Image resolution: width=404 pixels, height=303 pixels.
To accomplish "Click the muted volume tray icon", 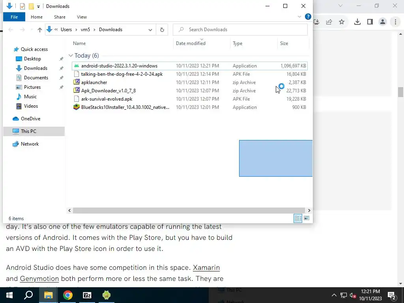I will 353,295.
